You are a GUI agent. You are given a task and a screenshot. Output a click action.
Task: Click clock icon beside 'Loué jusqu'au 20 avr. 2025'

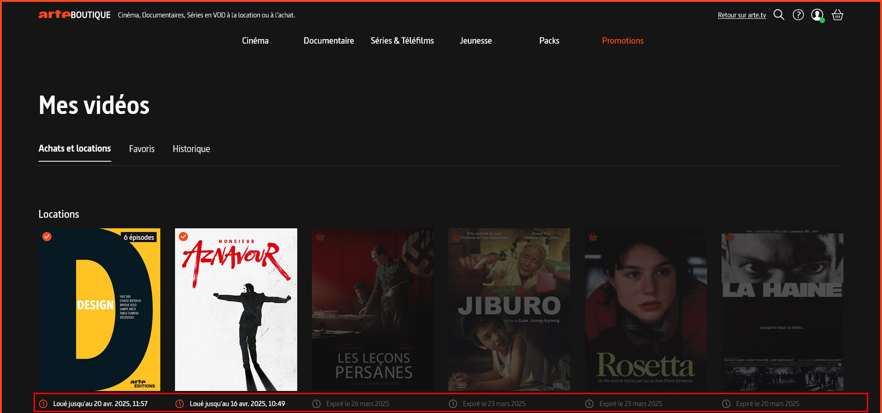pyautogui.click(x=43, y=404)
